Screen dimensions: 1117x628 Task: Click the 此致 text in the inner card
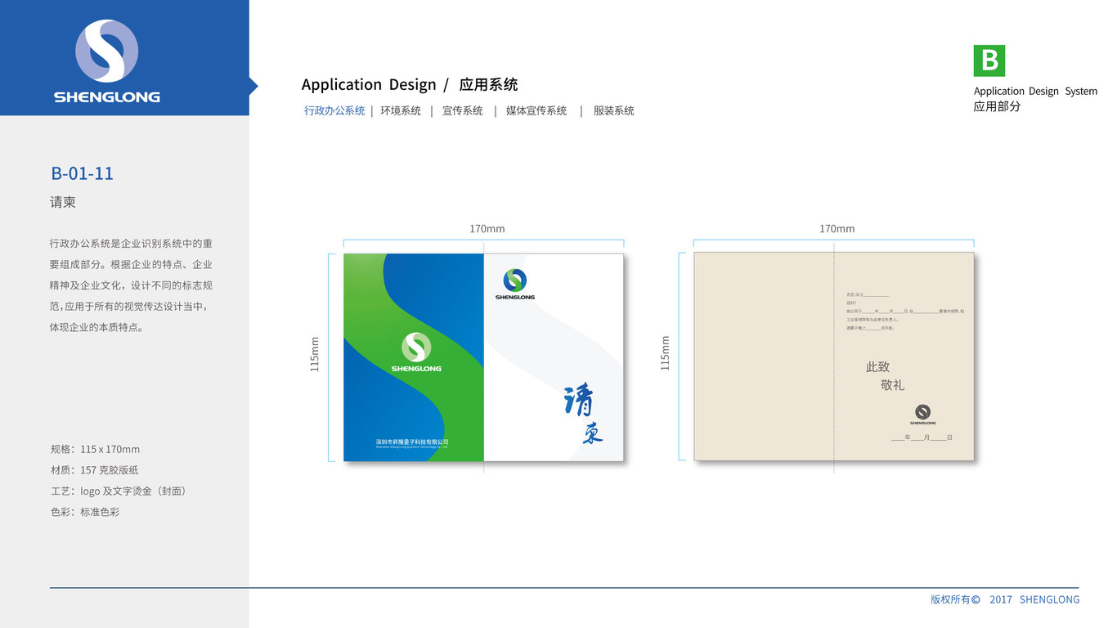pos(878,367)
